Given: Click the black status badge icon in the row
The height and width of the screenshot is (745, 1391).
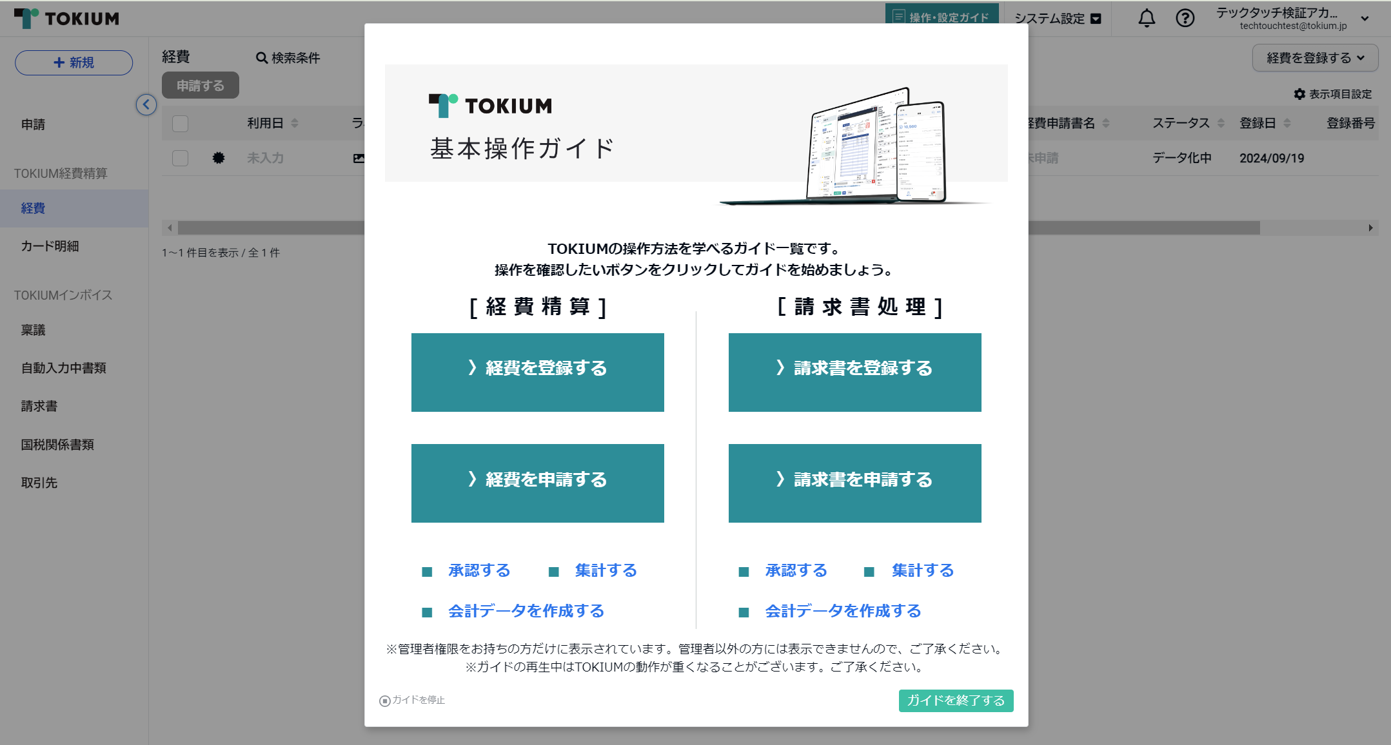Looking at the screenshot, I should point(219,158).
